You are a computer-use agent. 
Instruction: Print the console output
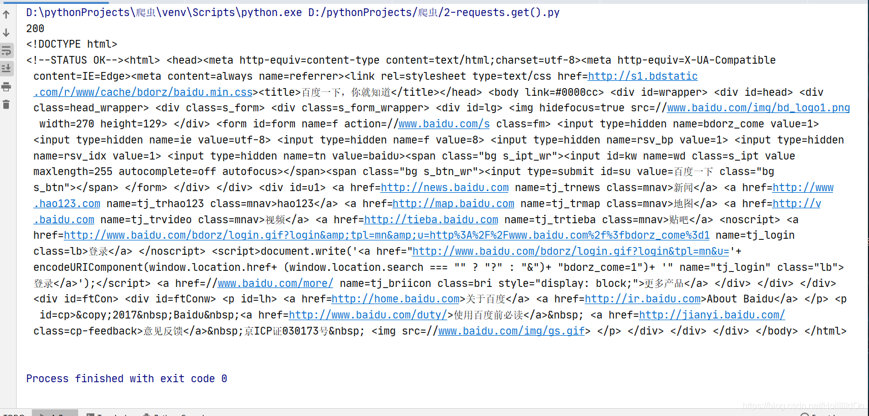(7, 86)
